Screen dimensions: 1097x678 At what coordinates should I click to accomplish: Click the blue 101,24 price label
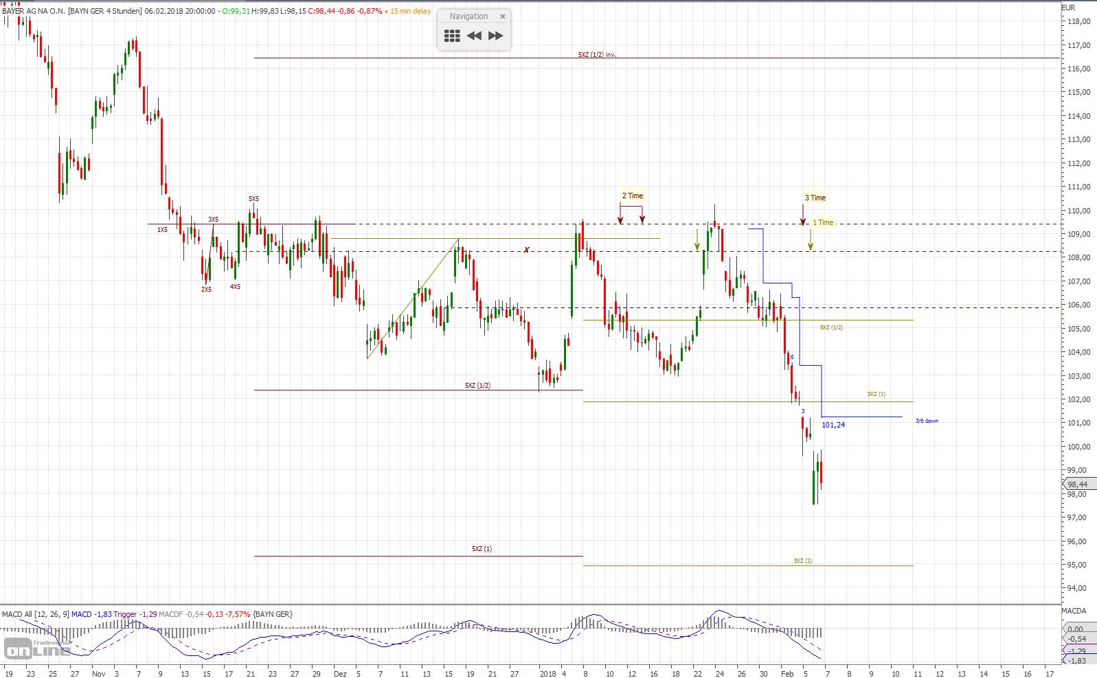(833, 425)
